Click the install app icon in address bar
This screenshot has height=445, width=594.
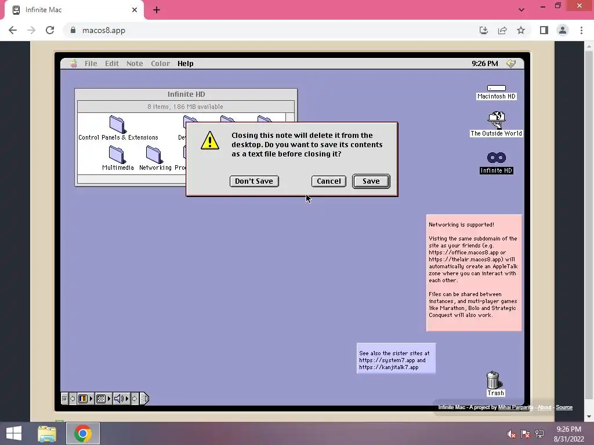tap(484, 30)
